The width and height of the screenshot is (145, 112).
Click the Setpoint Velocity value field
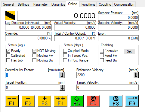tap(118, 27)
